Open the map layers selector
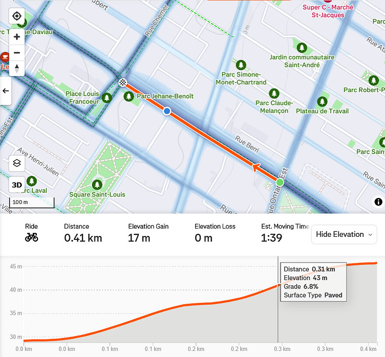The height and width of the screenshot is (357, 385). 17,163
